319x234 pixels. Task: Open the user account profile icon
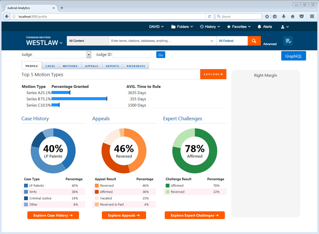(283, 27)
